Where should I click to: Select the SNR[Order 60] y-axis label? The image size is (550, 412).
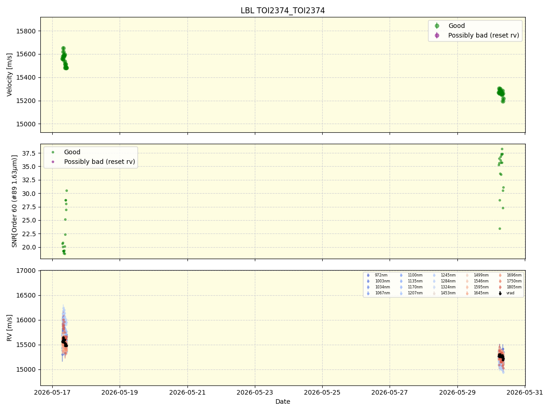(x=14, y=201)
